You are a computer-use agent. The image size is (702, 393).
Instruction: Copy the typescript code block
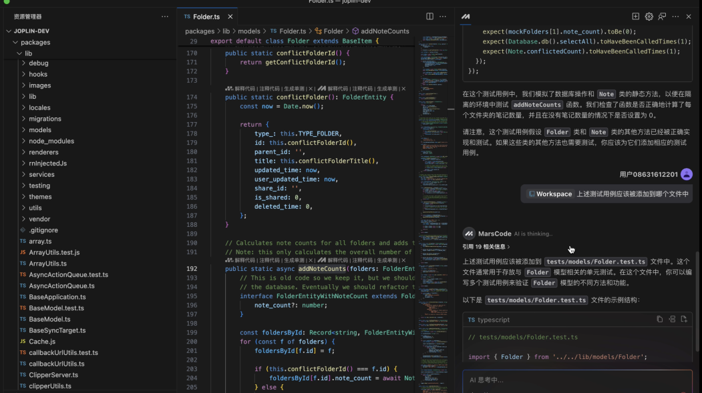point(659,320)
